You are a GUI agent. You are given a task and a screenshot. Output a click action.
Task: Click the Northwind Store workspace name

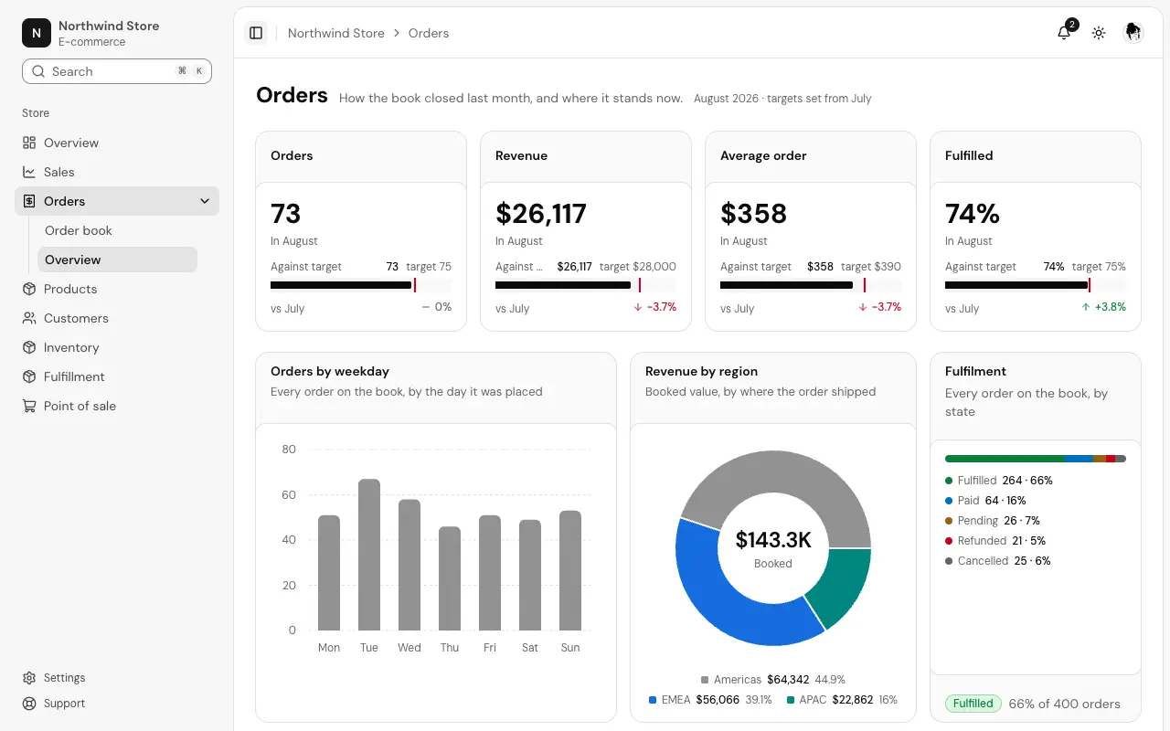(x=109, y=26)
